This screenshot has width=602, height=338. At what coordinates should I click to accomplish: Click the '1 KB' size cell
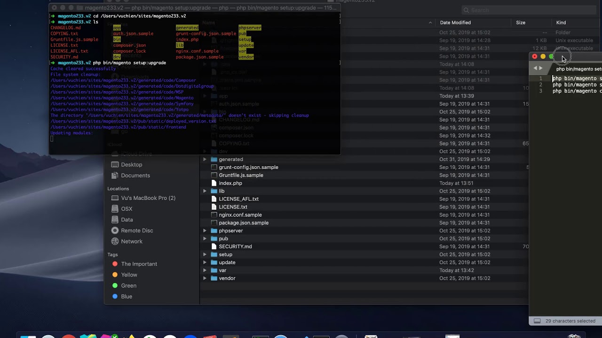(x=541, y=40)
